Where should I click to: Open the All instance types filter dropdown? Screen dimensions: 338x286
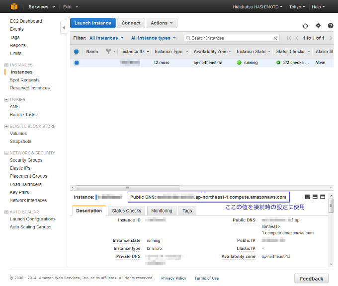point(154,38)
